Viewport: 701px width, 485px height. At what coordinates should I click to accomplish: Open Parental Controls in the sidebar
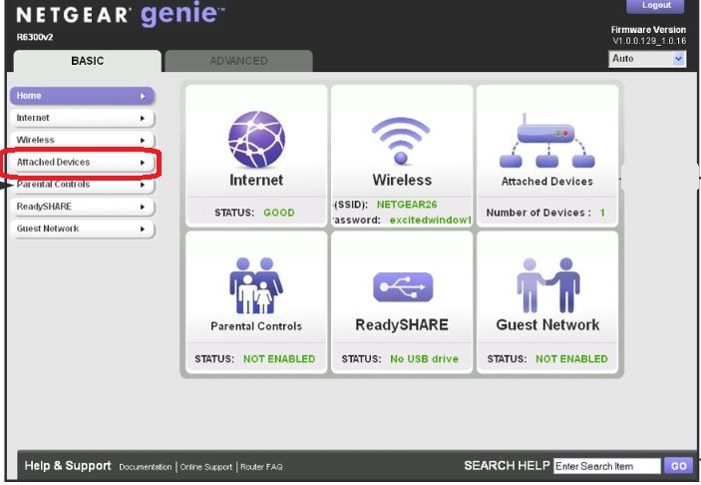82,185
